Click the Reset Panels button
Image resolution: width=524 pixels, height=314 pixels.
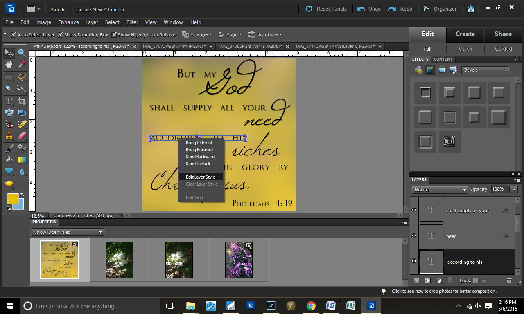[x=326, y=9]
